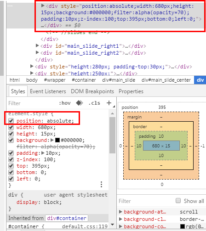Switch to the Event Listeners tab
This screenshot has width=206, height=231.
pyautogui.click(x=48, y=91)
